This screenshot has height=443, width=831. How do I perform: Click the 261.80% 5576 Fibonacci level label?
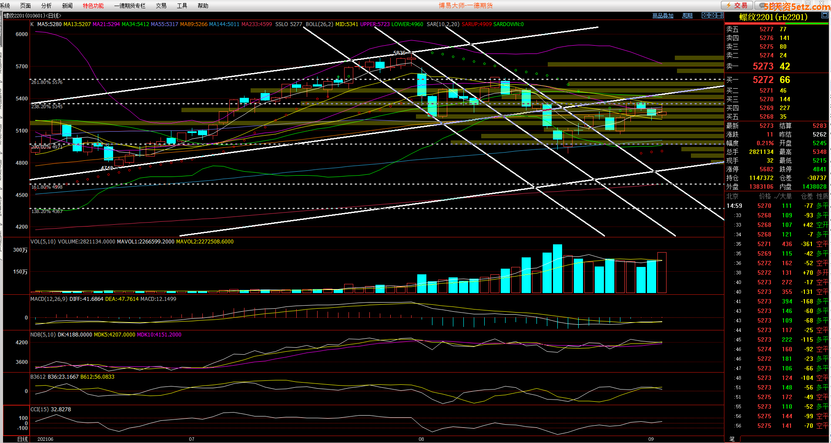[47, 82]
